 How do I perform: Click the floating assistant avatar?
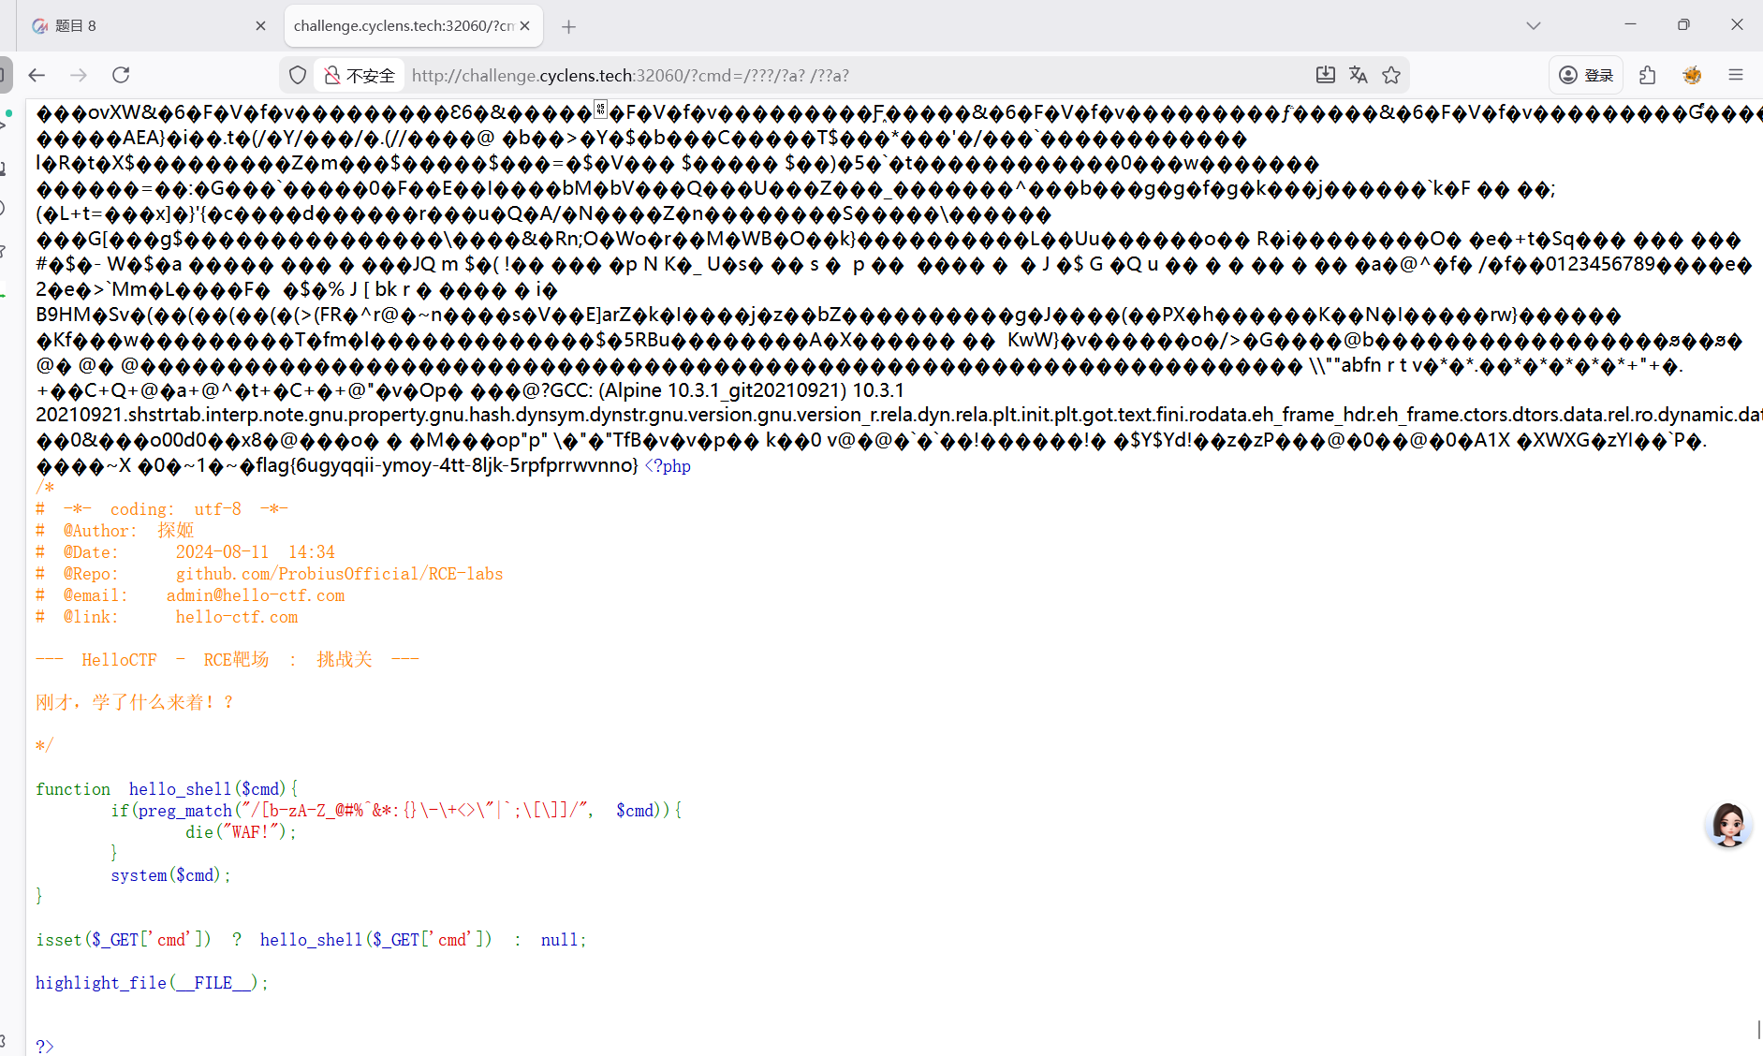click(1728, 825)
